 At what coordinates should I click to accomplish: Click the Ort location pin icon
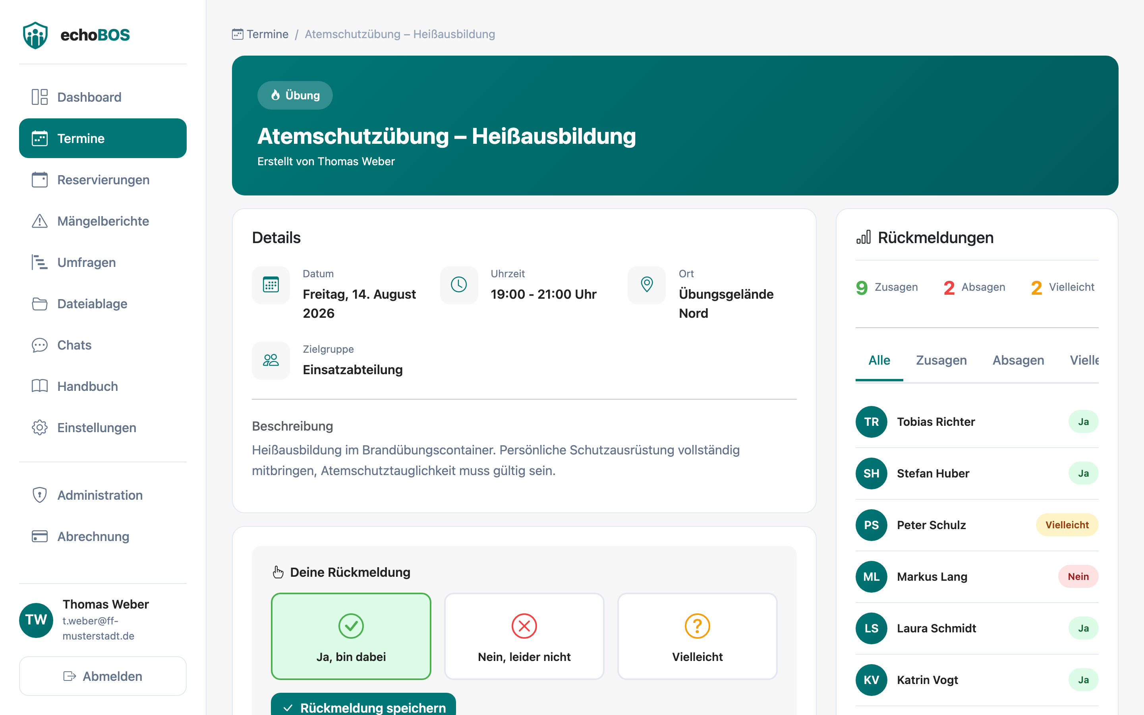647,285
